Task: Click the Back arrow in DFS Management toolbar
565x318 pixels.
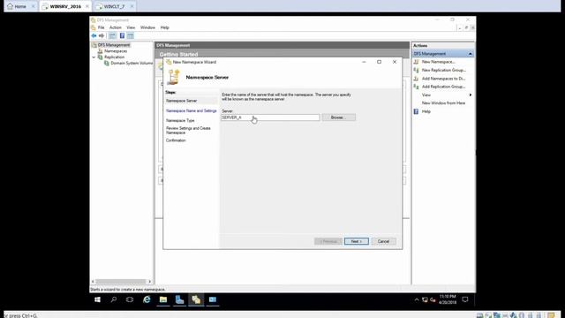Action: click(94, 35)
